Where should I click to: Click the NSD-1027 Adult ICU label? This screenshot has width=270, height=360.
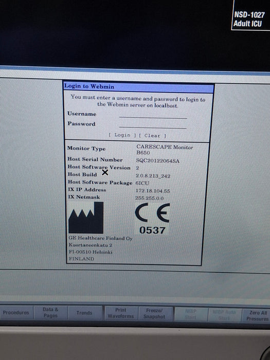[249, 19]
